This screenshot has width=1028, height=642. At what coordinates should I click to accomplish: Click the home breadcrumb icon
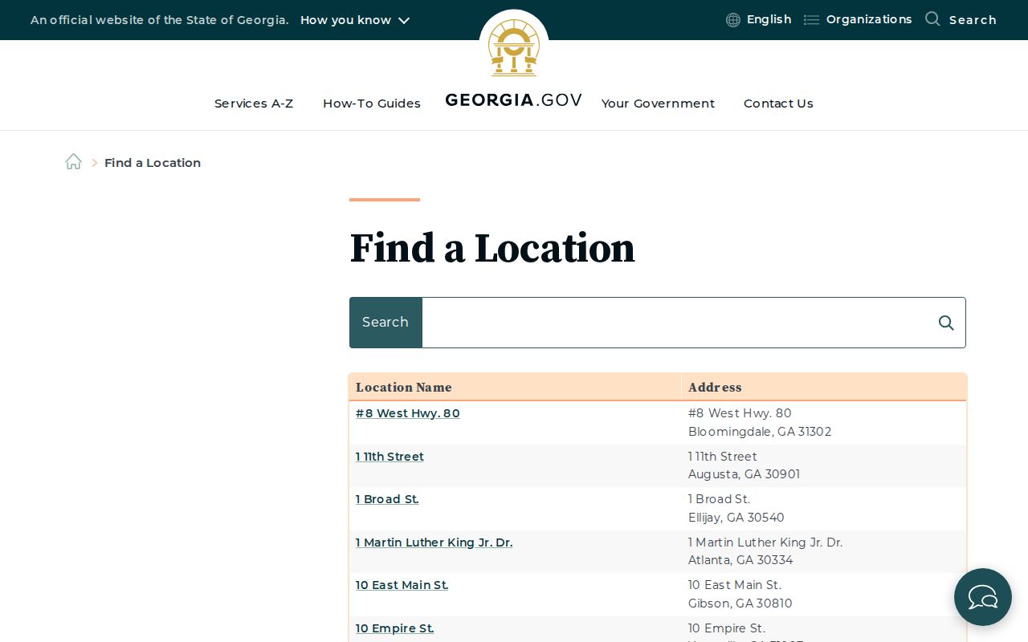pyautogui.click(x=73, y=162)
